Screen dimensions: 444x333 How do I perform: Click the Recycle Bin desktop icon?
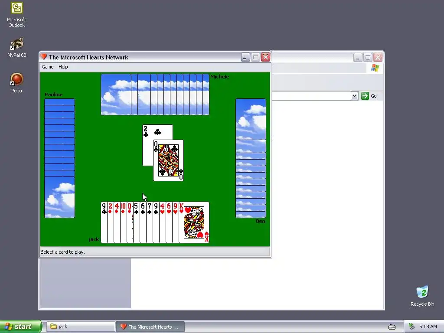(x=422, y=296)
